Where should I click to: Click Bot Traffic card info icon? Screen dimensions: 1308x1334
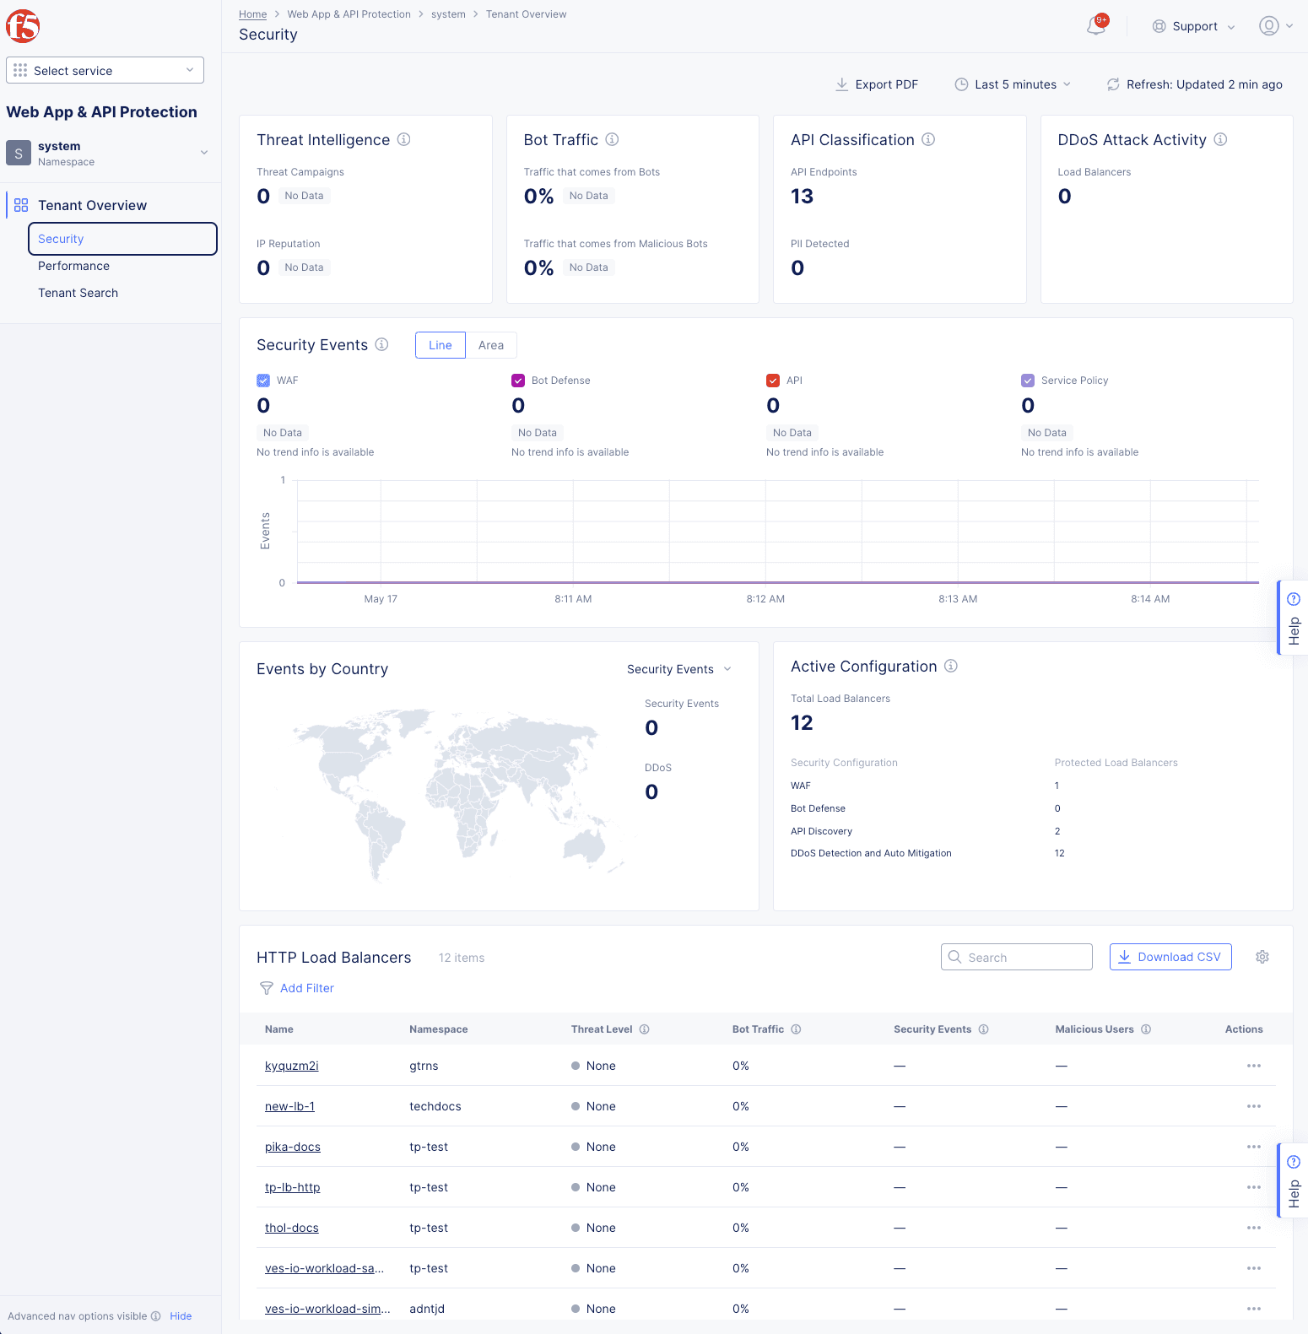(613, 139)
